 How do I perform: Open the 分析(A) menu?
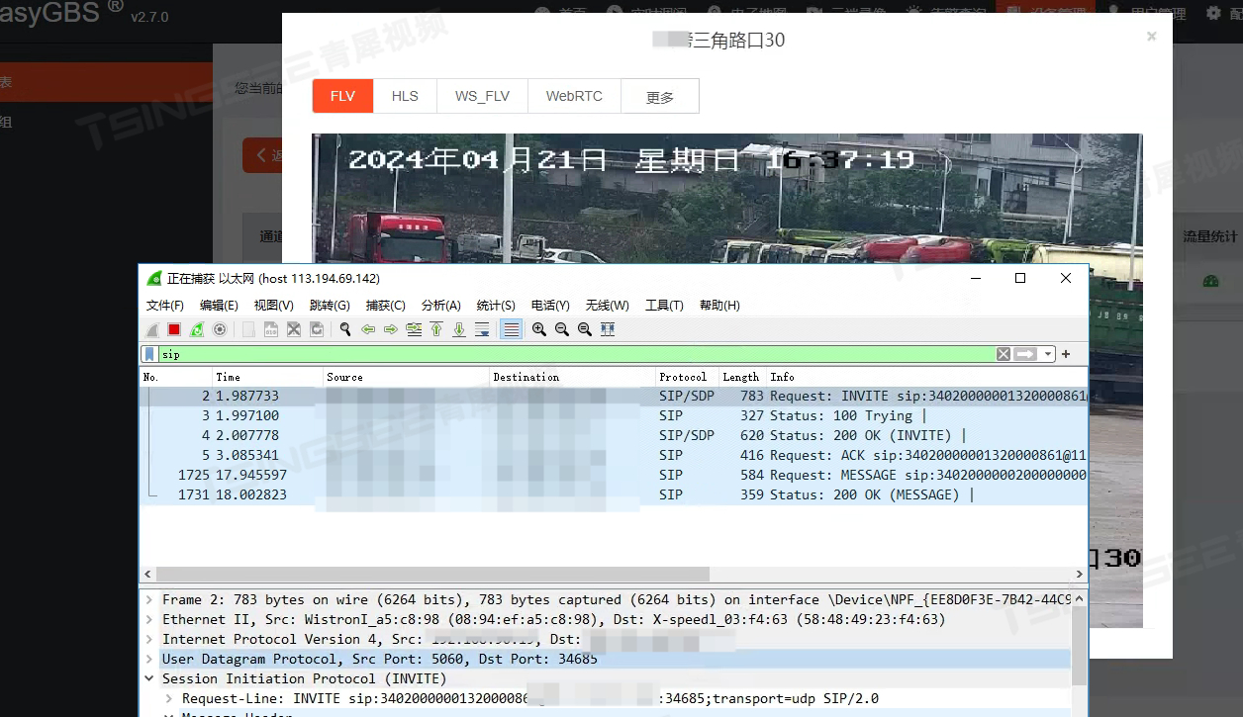(x=441, y=306)
